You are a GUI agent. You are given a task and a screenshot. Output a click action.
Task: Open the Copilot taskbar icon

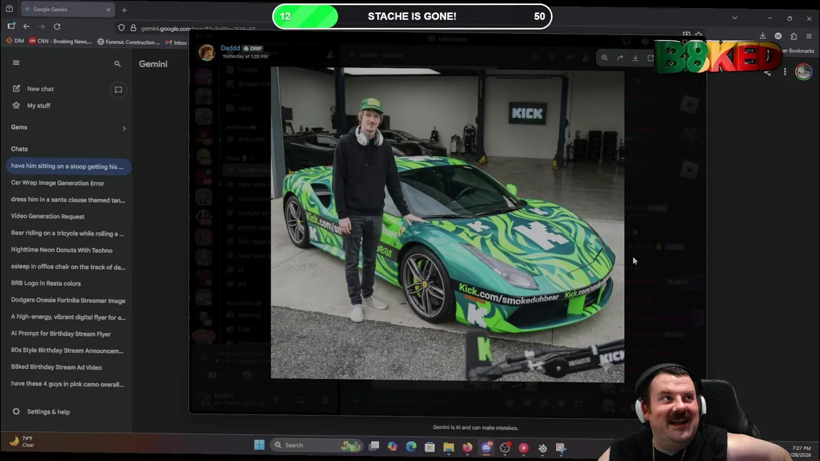pos(392,447)
